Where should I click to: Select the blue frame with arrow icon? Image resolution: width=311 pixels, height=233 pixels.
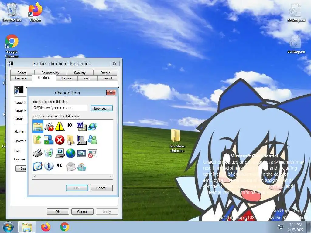[38, 167]
